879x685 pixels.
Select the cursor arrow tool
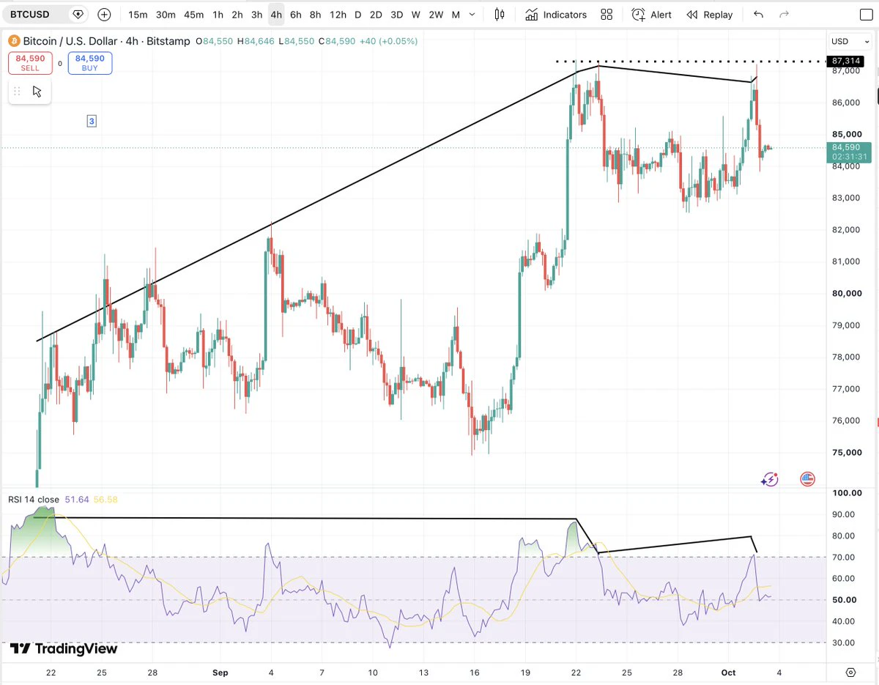click(37, 92)
